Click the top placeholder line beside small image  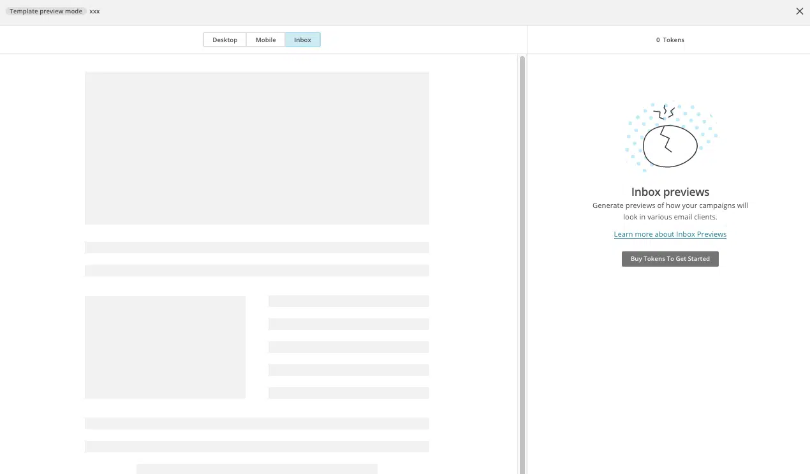click(348, 301)
